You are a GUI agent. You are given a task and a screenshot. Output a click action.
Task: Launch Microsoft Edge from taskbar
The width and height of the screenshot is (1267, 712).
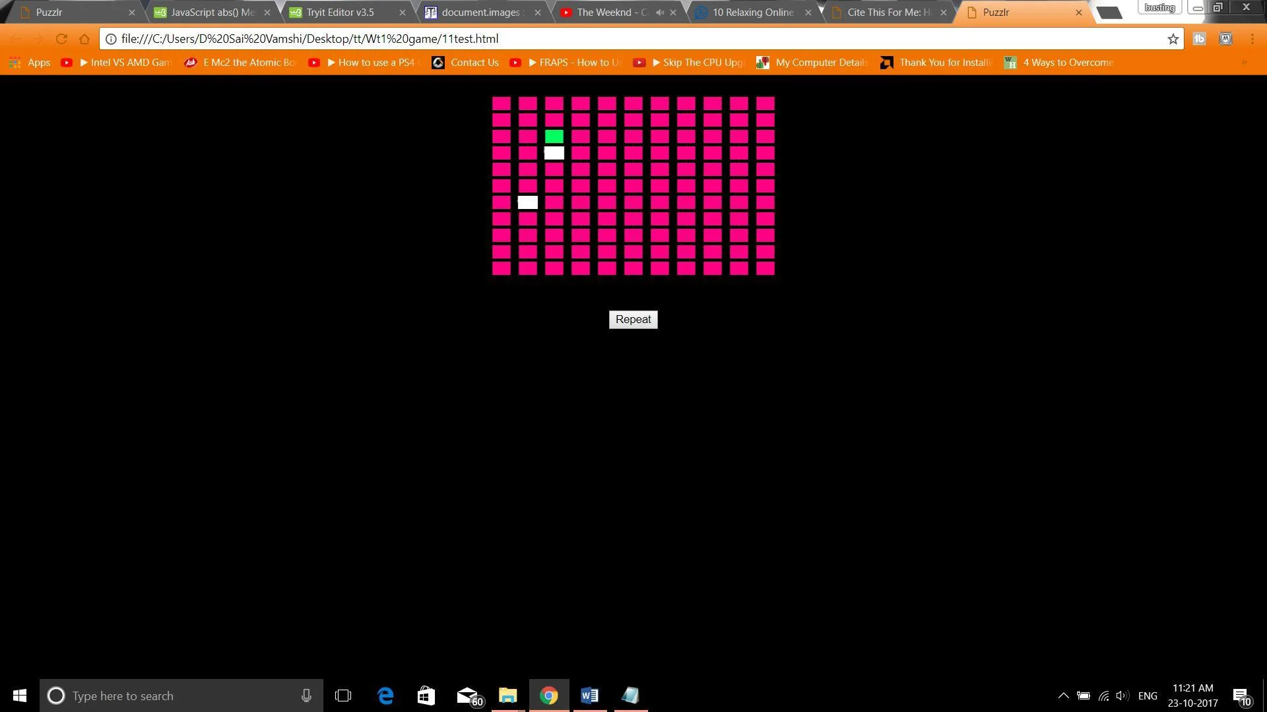click(385, 696)
